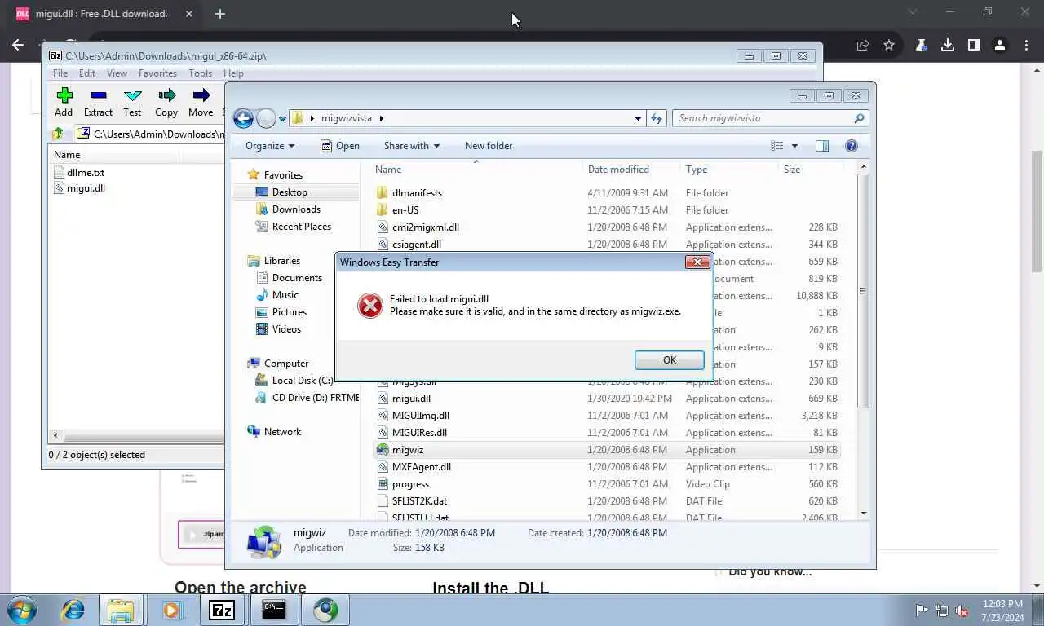Click the Windows Start button
Image resolution: width=1044 pixels, height=626 pixels.
23,610
